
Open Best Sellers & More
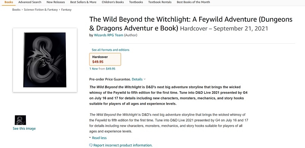[x=83, y=2]
